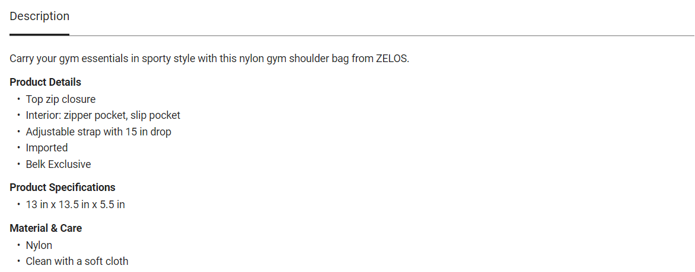Click the bullet dot before 'Nylon'

19,245
